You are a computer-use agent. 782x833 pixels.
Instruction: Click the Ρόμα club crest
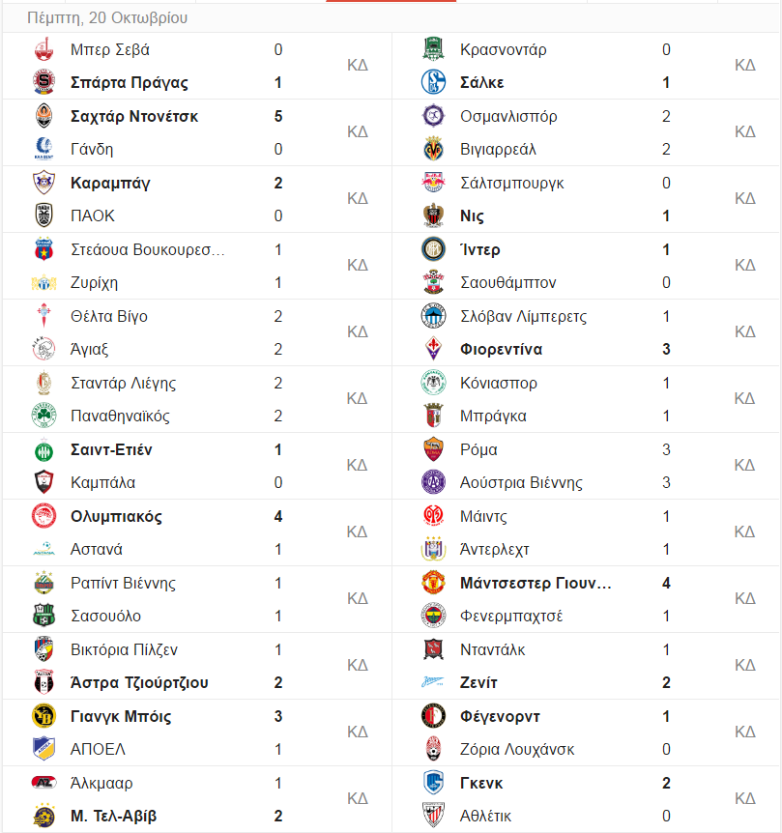tap(433, 449)
